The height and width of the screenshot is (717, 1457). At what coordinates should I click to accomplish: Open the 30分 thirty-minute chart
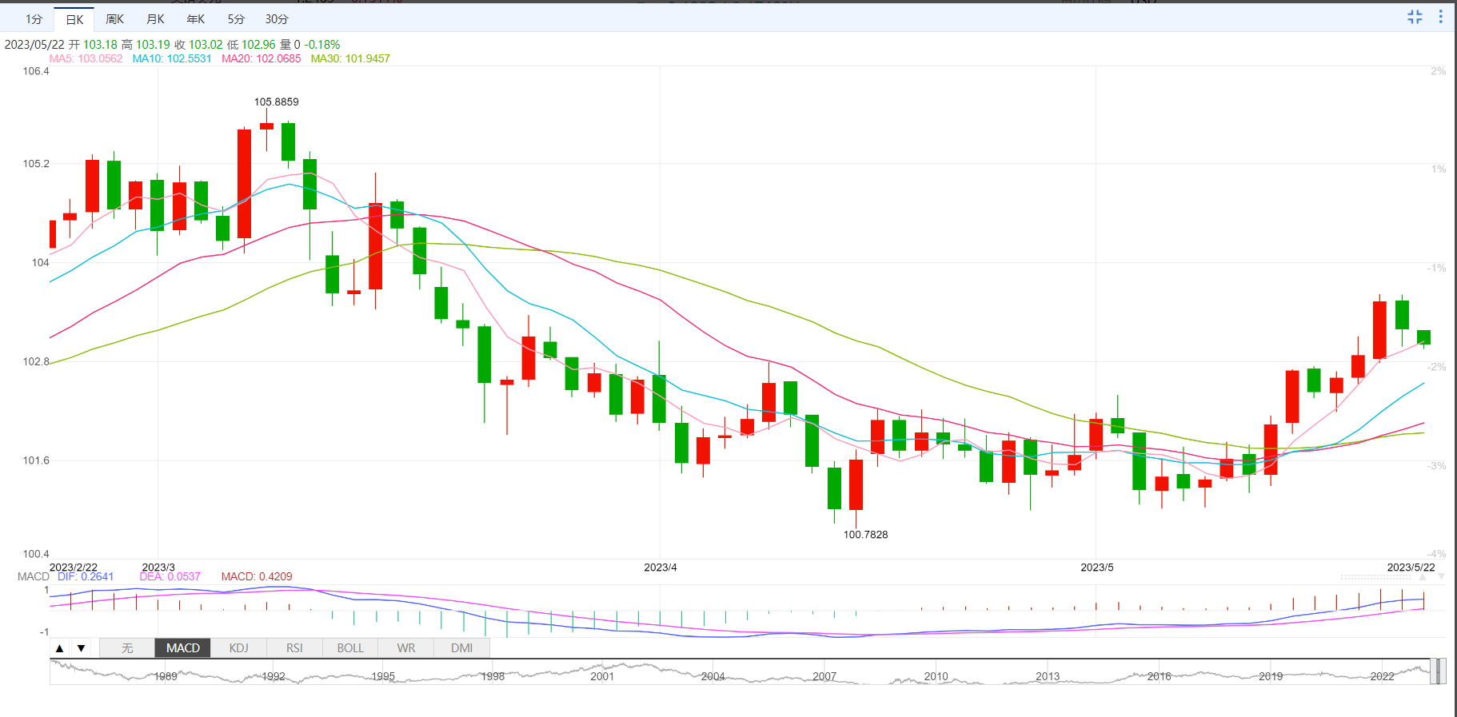click(277, 19)
